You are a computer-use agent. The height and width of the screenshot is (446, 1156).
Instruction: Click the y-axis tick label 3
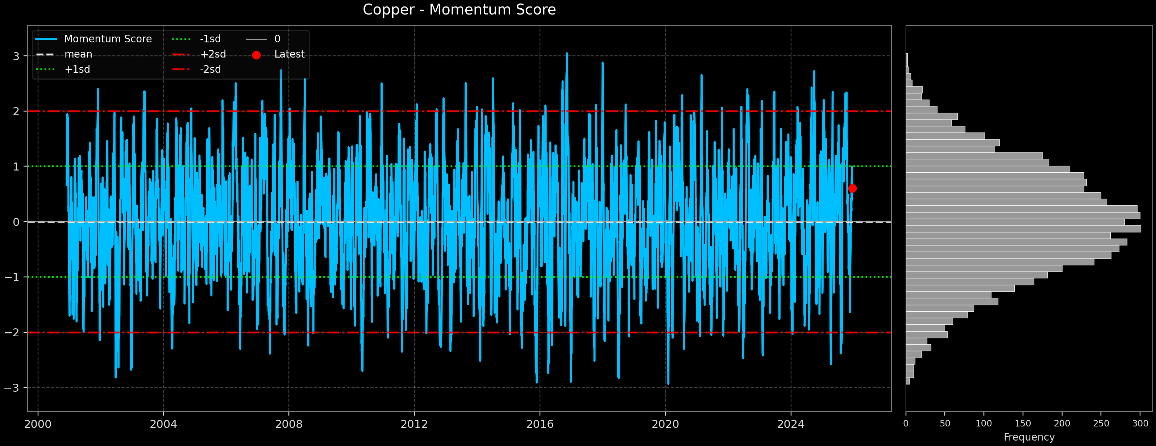pos(16,56)
